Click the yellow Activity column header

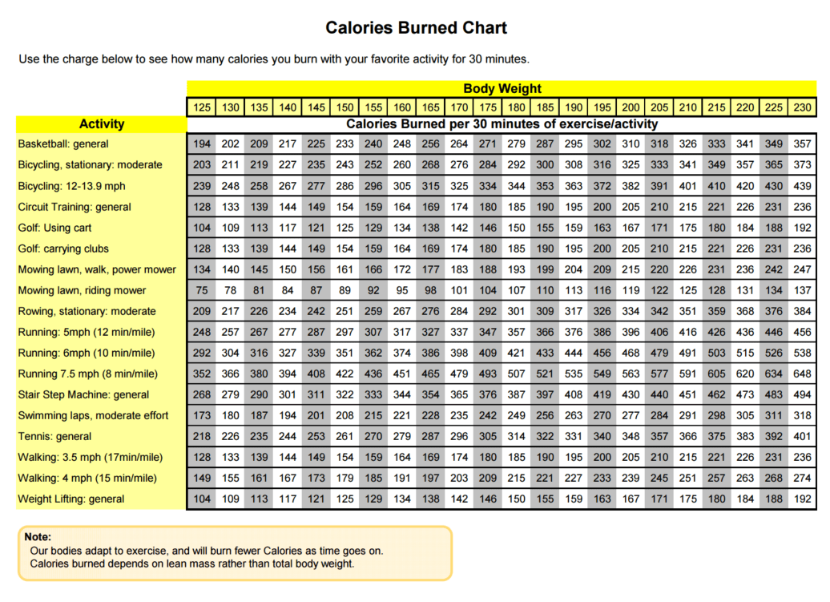102,124
